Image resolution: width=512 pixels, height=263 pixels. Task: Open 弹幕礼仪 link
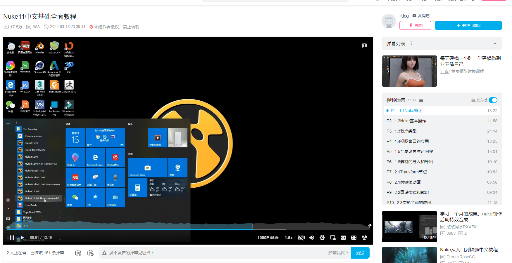click(x=338, y=253)
